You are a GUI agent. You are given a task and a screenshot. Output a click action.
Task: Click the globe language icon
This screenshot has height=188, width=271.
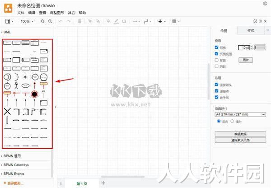click(x=265, y=4)
